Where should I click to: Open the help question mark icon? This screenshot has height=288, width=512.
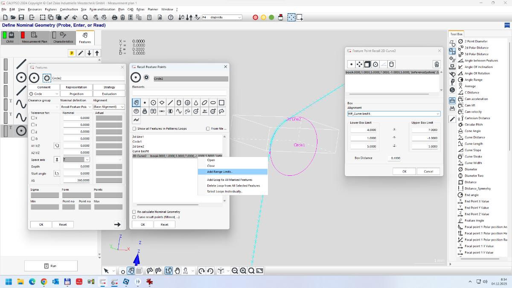[x=171, y=17]
